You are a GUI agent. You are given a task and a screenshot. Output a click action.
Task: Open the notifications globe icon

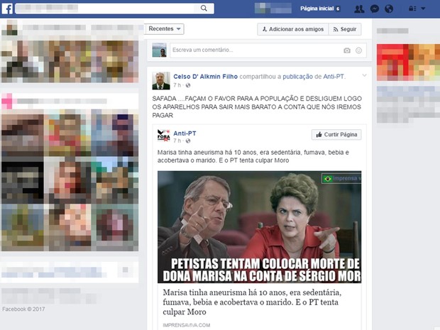click(x=388, y=9)
